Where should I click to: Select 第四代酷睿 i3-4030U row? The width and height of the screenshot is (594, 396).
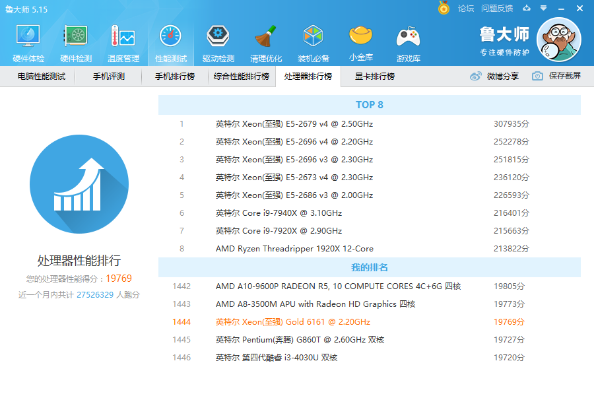[370, 357]
